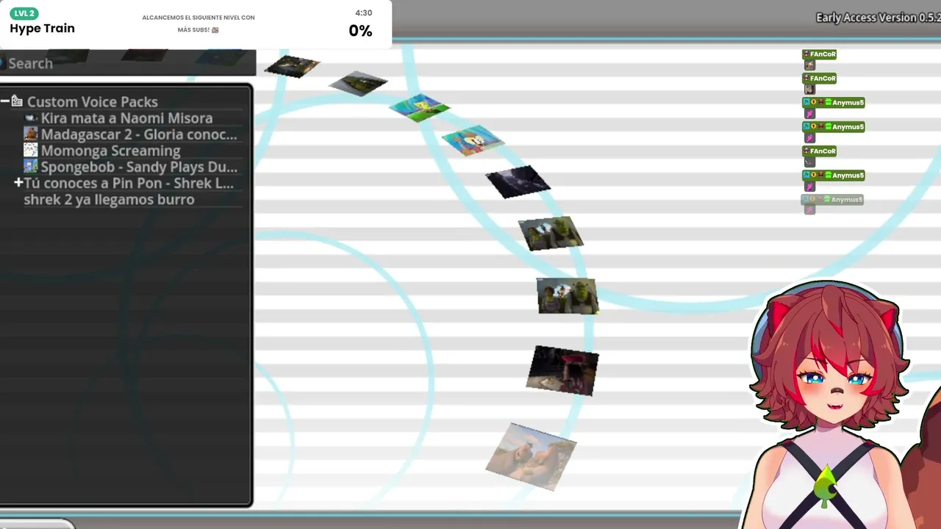Click the Madagascar 2 voice pack icon
The image size is (941, 529).
31,134
